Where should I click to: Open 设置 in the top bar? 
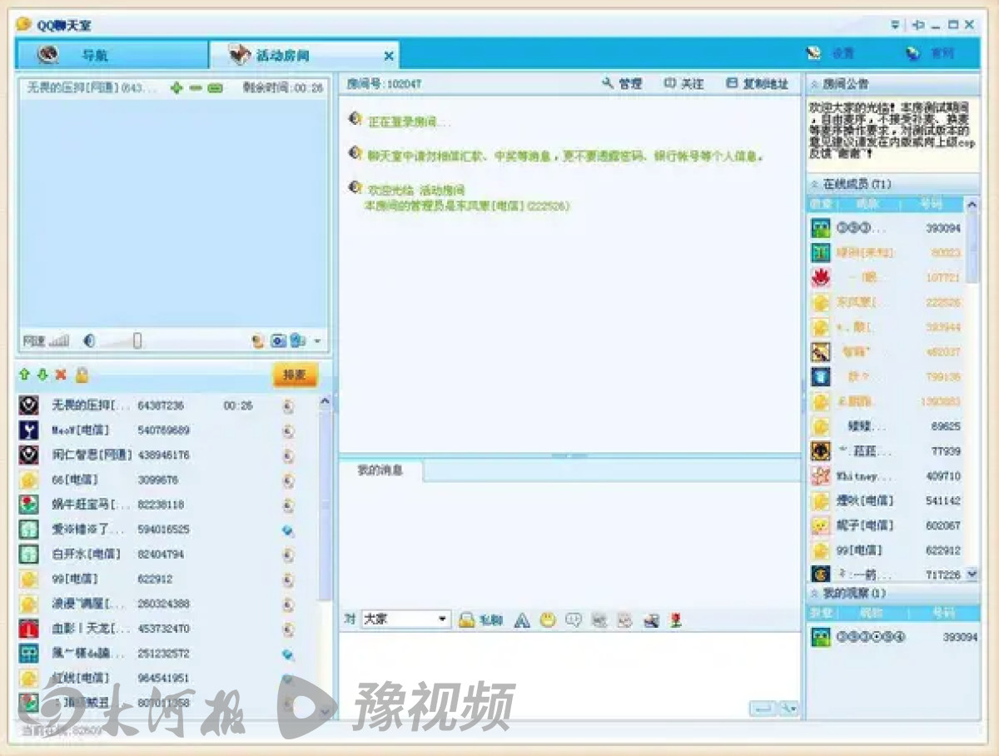point(831,53)
